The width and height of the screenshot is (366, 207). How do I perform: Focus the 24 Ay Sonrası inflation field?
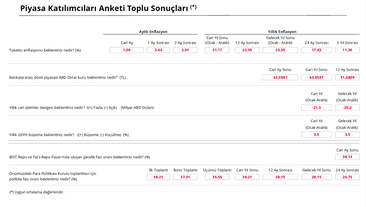point(316,50)
